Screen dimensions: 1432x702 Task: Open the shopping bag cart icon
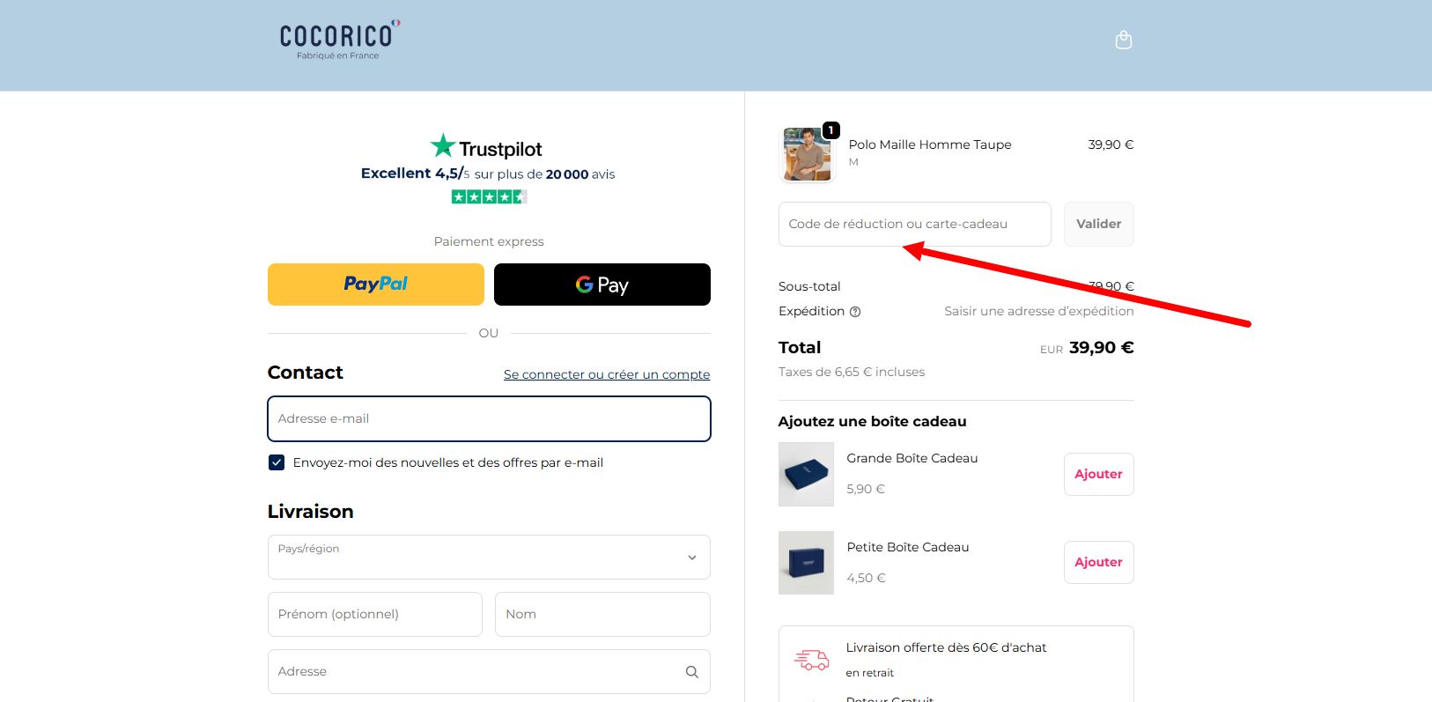point(1123,40)
